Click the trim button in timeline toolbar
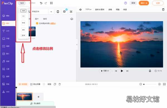Image resolution: width=167 pixels, height=108 pixels. (49, 84)
